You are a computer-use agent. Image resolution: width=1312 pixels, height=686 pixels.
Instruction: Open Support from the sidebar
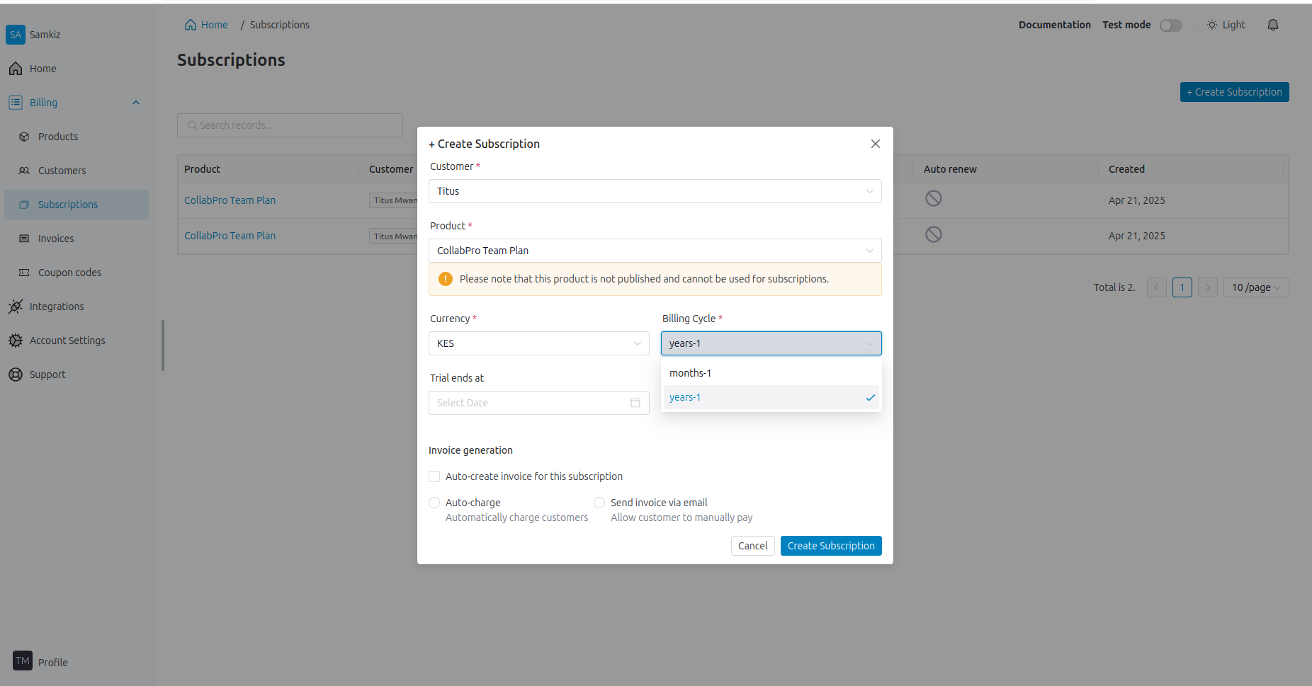click(x=47, y=375)
